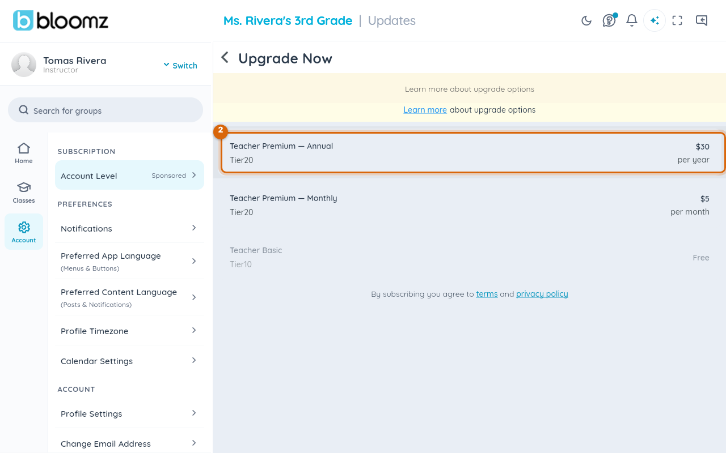This screenshot has width=726, height=453.
Task: Search for groups field
Action: pyautogui.click(x=105, y=110)
